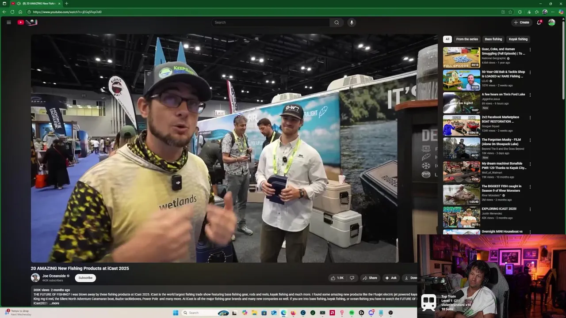Open browser extensions puzzle icon
Screen dimensions: 566x318
click(520, 12)
